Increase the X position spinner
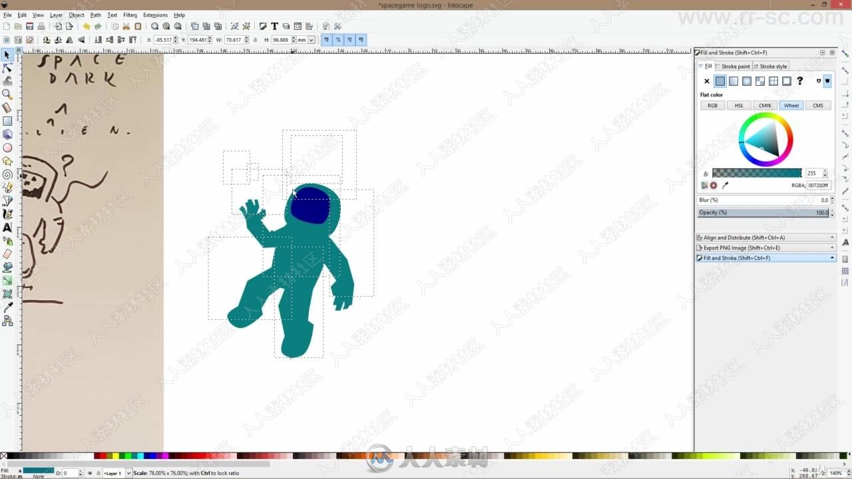 tap(176, 38)
